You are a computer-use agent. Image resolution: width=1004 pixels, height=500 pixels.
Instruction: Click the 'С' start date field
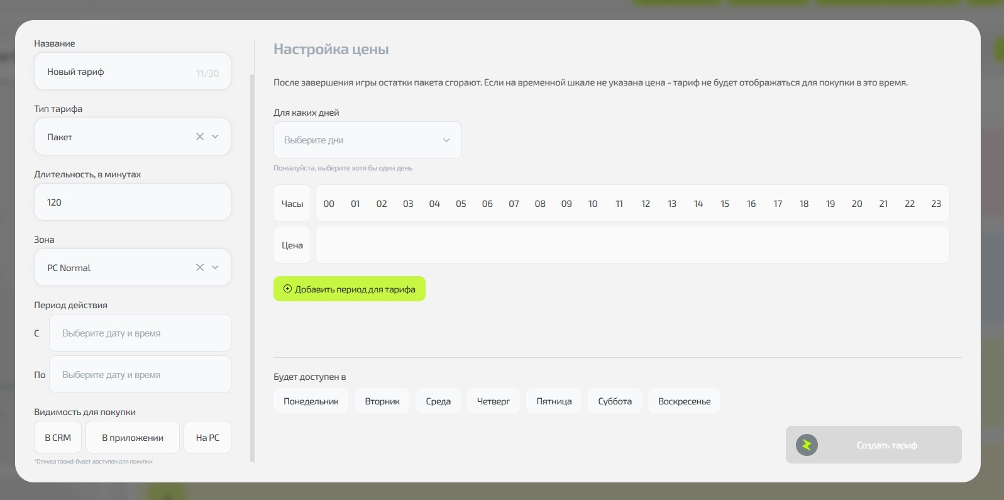(x=140, y=333)
